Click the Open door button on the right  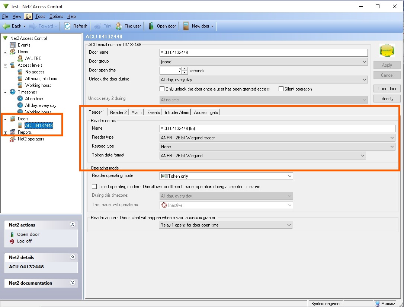pyautogui.click(x=387, y=89)
